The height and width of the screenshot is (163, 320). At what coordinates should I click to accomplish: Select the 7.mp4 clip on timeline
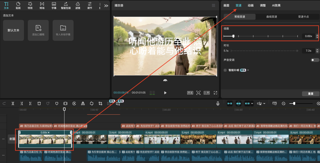(x=271, y=139)
